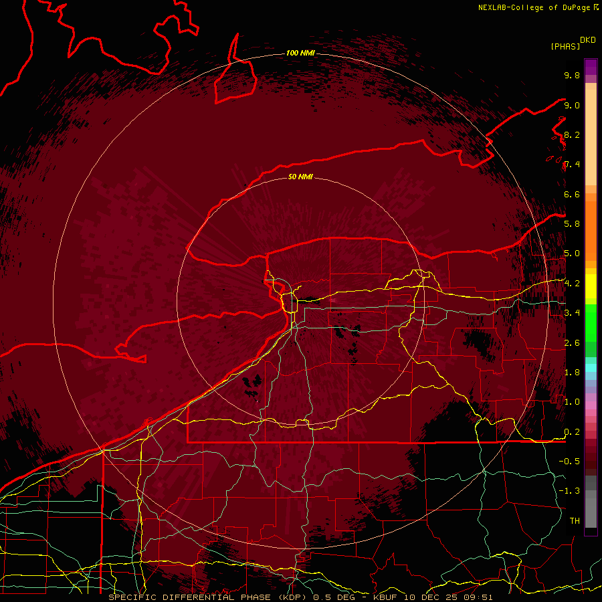Viewport: 602px width, 602px height.
Task: Click the 7.4 value on the scale
Action: [572, 165]
